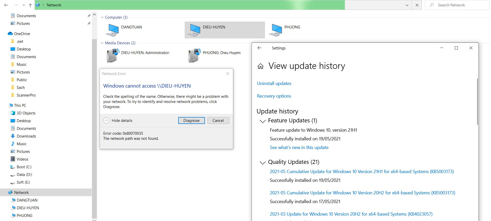491x221 pixels.
Task: Open the PHUONG computer icon
Action: (x=275, y=30)
